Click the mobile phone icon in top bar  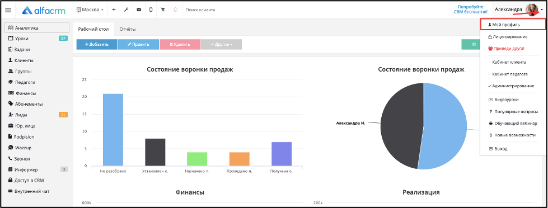pyautogui.click(x=151, y=10)
